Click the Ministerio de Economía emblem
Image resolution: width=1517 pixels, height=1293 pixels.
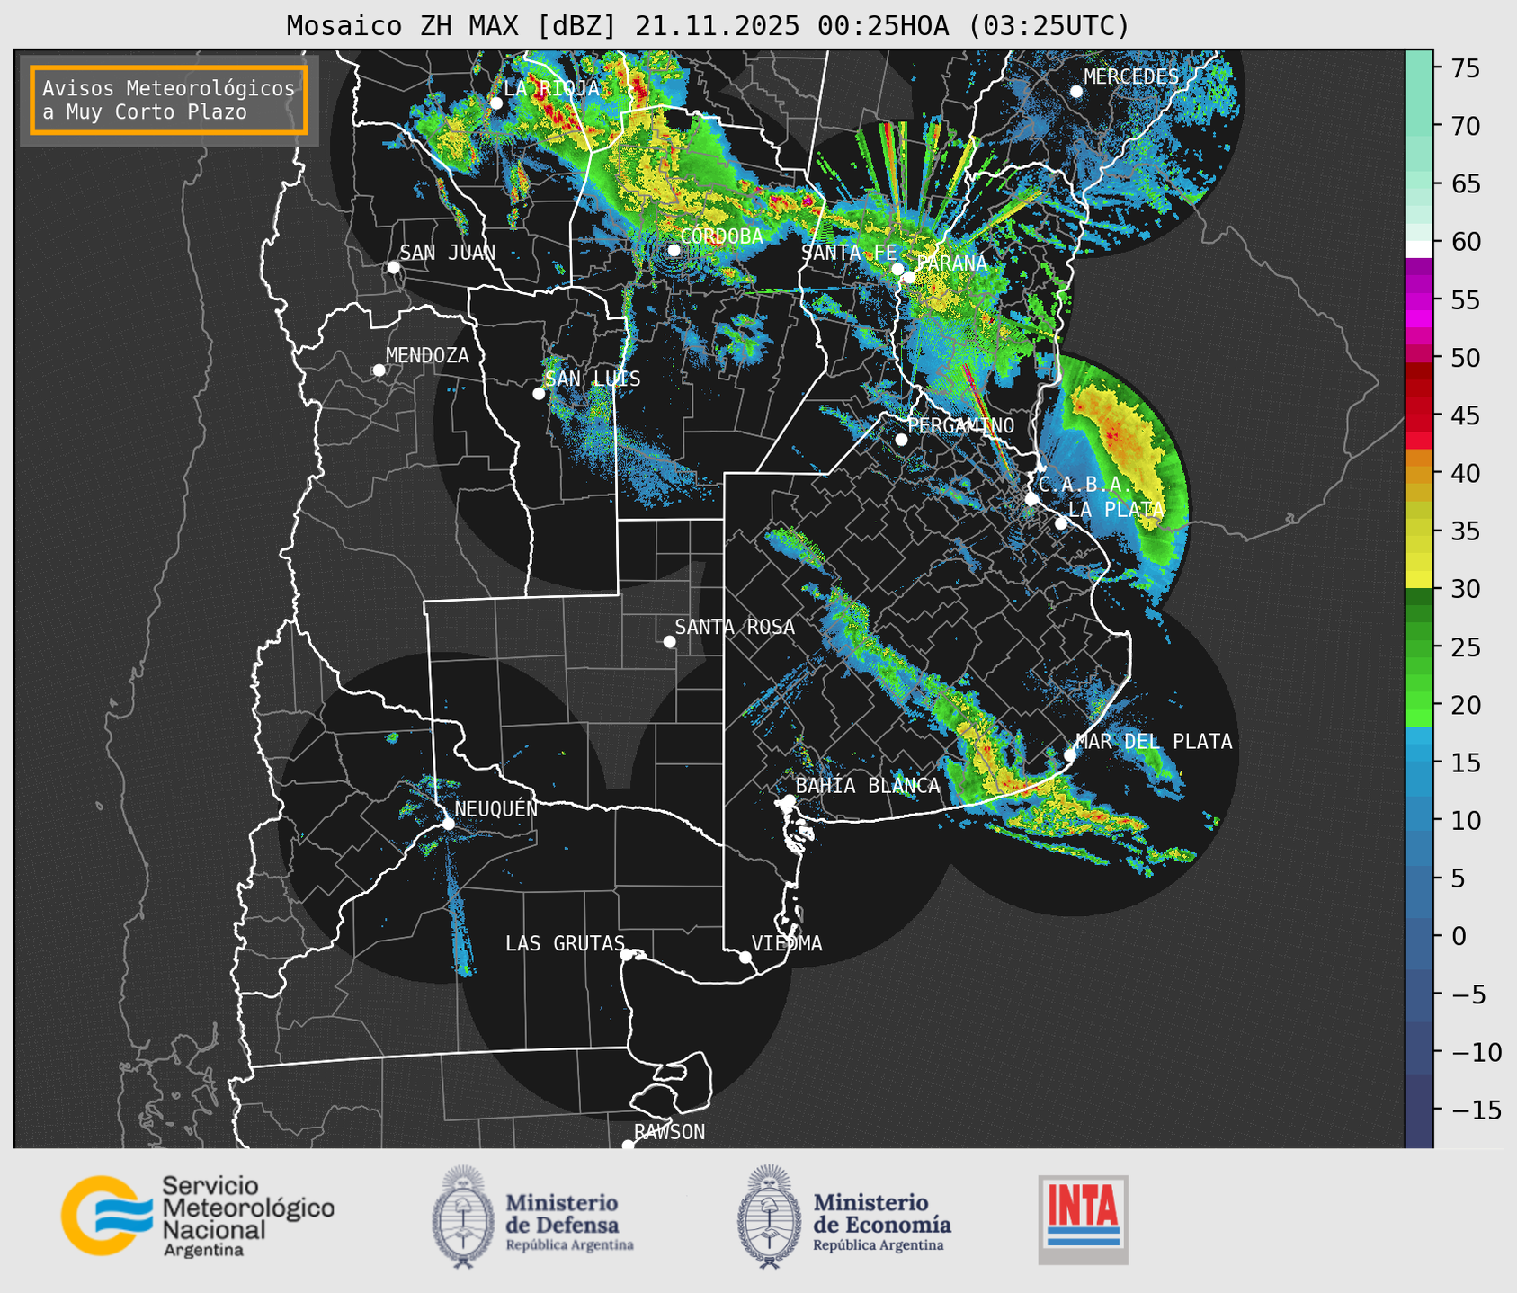[770, 1217]
